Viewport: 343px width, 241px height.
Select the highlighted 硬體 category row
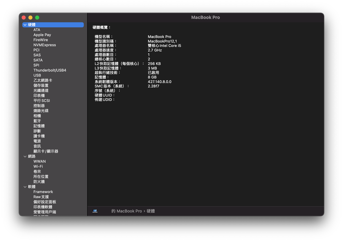(x=53, y=25)
